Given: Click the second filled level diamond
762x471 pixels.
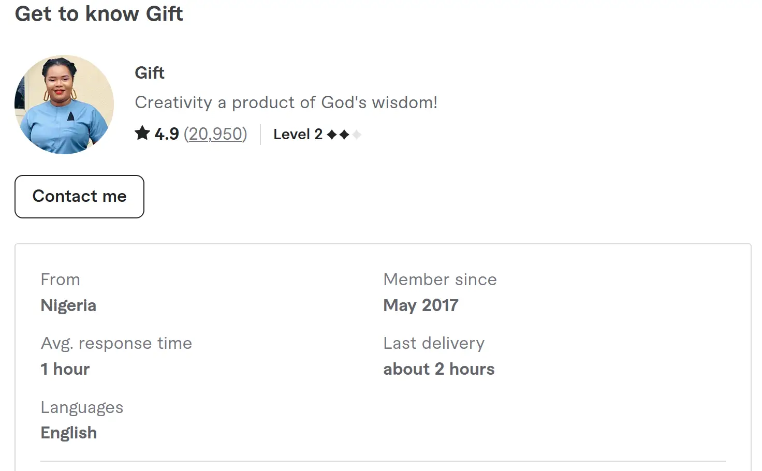Looking at the screenshot, I should click(x=344, y=135).
